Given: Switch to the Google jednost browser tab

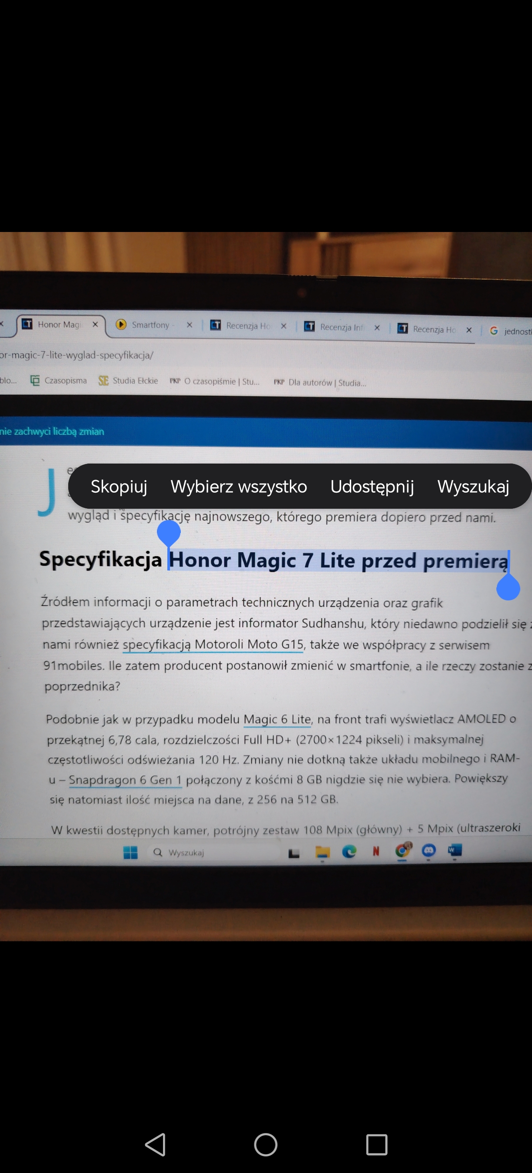Looking at the screenshot, I should click(x=510, y=331).
